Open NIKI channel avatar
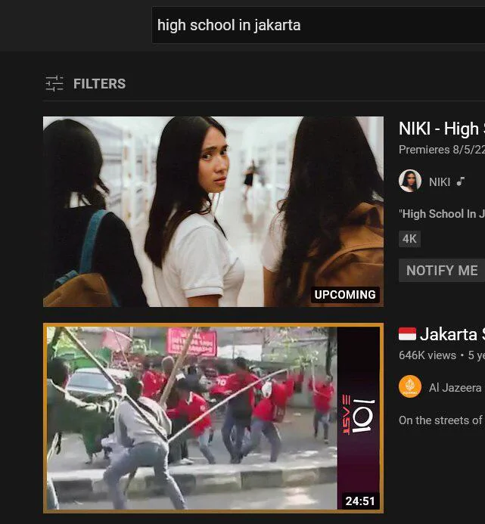The height and width of the screenshot is (524, 485). pyautogui.click(x=410, y=181)
